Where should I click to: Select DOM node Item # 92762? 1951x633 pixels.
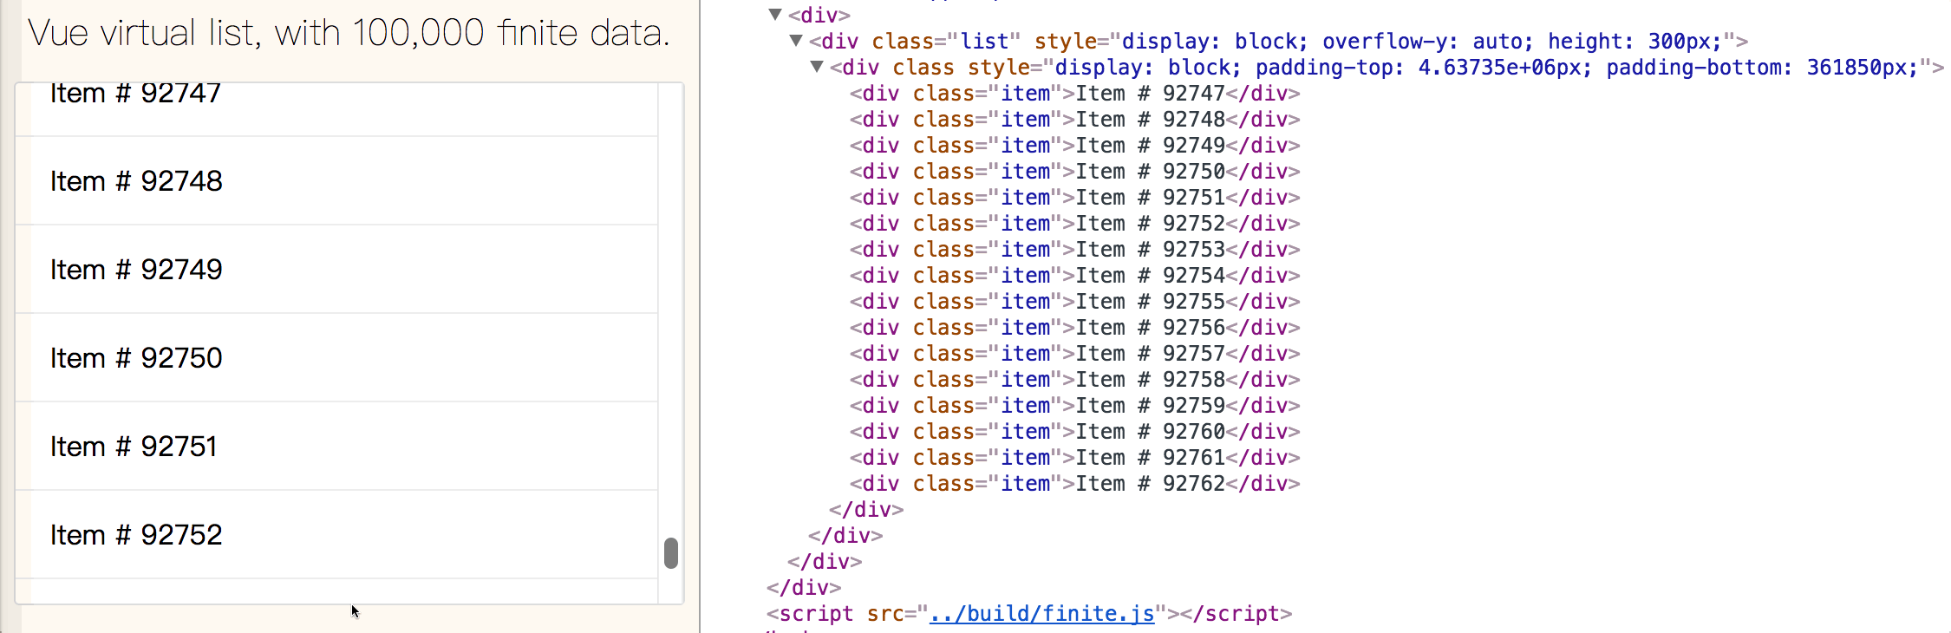1074,484
